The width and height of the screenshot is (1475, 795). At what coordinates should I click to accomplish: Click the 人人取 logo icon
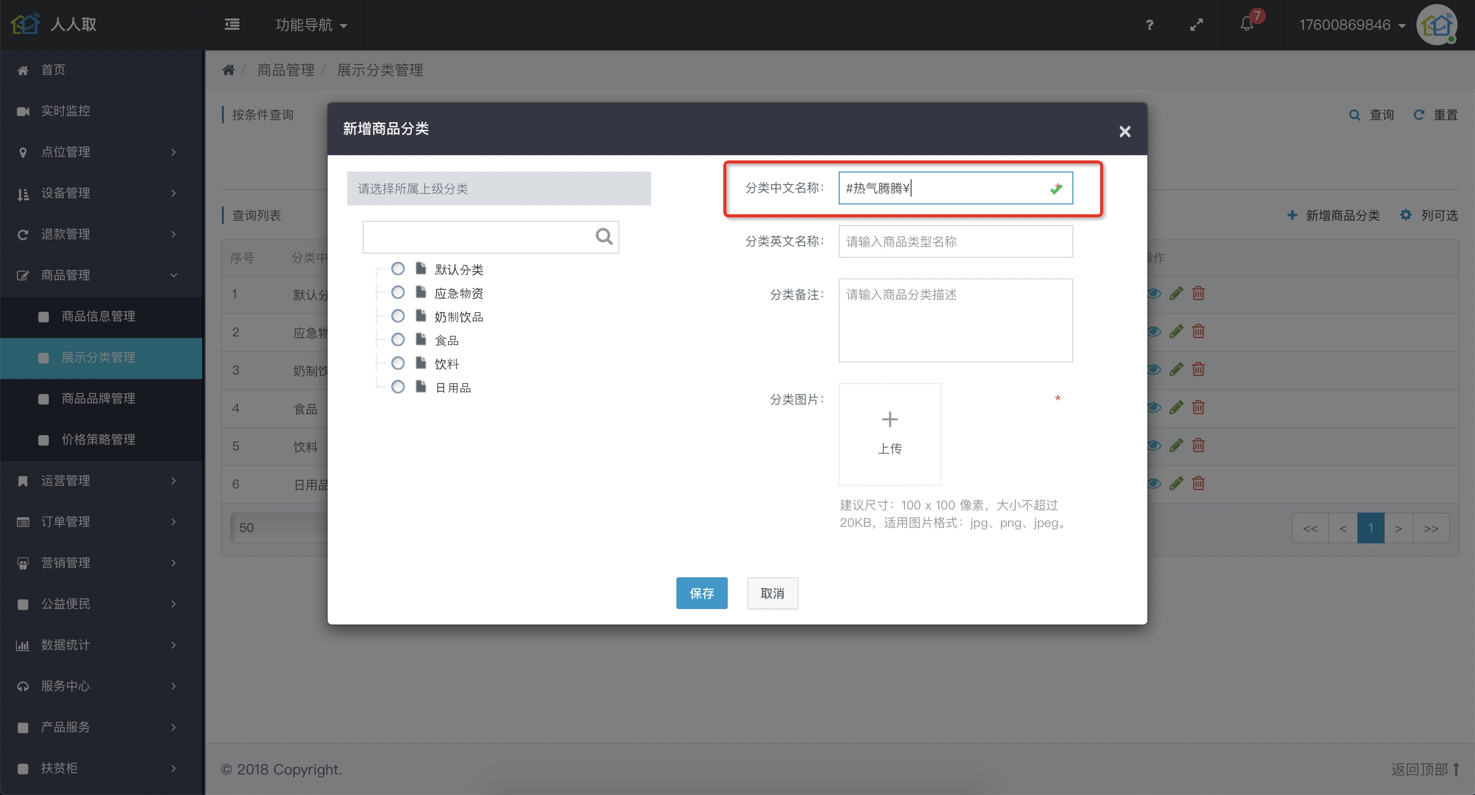[25, 24]
